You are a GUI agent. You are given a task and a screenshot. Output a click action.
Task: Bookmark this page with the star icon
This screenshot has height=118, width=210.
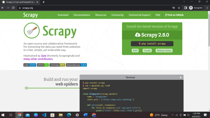(179, 8)
